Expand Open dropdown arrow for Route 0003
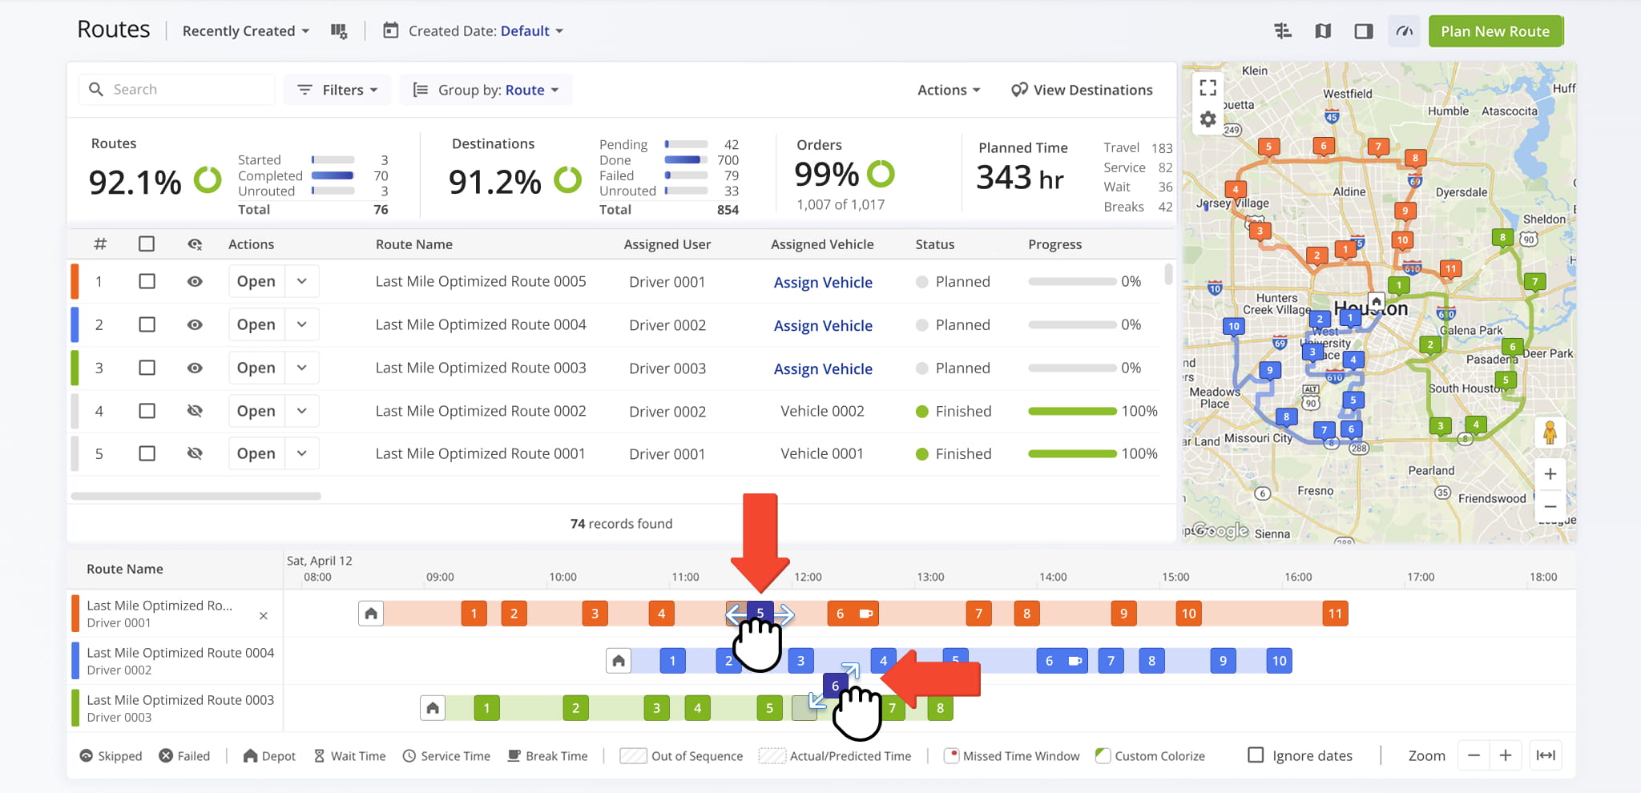 [302, 368]
